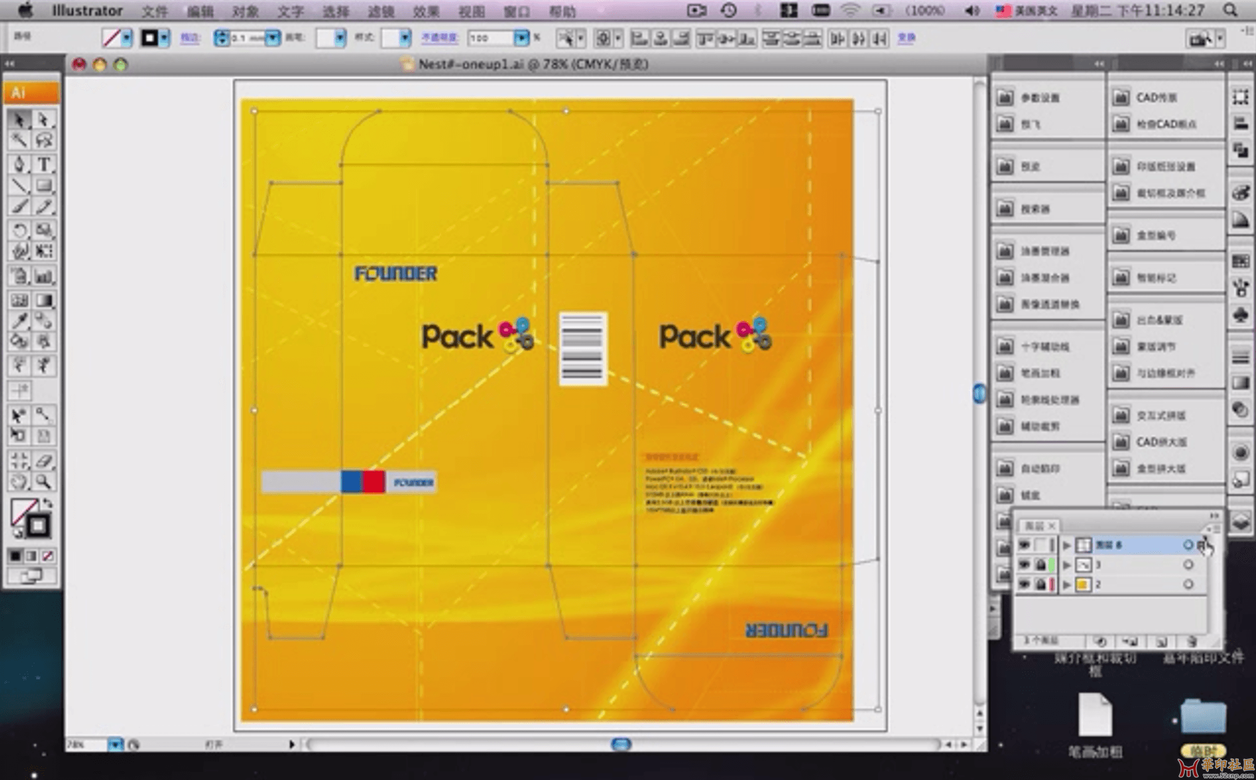
Task: Select the Pen tool
Action: coord(19,164)
